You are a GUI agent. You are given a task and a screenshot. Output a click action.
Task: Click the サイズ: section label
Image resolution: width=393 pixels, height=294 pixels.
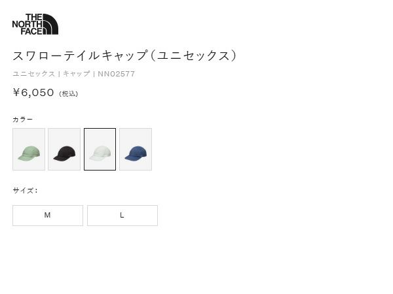(25, 191)
